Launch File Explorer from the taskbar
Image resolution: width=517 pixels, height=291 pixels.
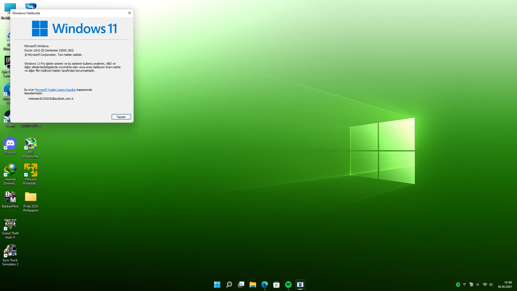253,285
